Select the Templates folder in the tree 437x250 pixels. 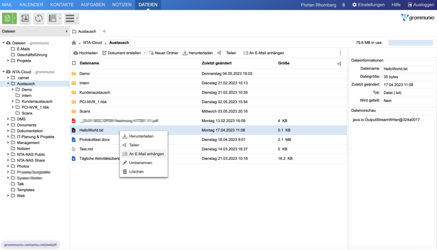click(x=26, y=190)
